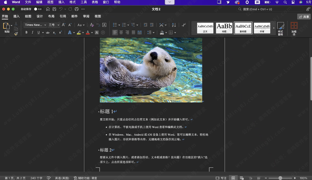Expand the bullet list dropdown
The width and height of the screenshot is (312, 180).
(x=119, y=25)
